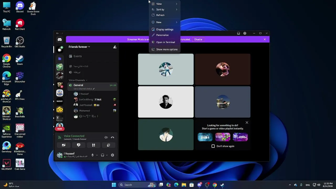Select Show more options menu entry

[x=165, y=49]
